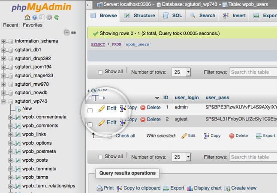Click the Home icon under the phpMyAdmin logo

point(27,17)
